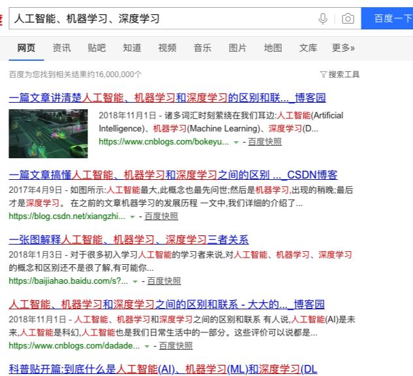Expand the 更多» tab options
Image resolution: width=413 pixels, height=376 pixels.
[343, 48]
